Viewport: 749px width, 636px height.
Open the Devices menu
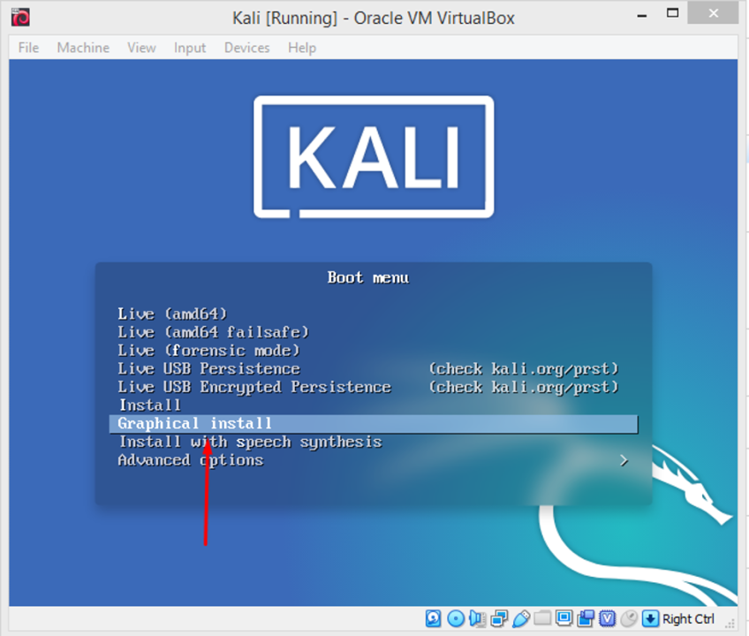pyautogui.click(x=246, y=48)
